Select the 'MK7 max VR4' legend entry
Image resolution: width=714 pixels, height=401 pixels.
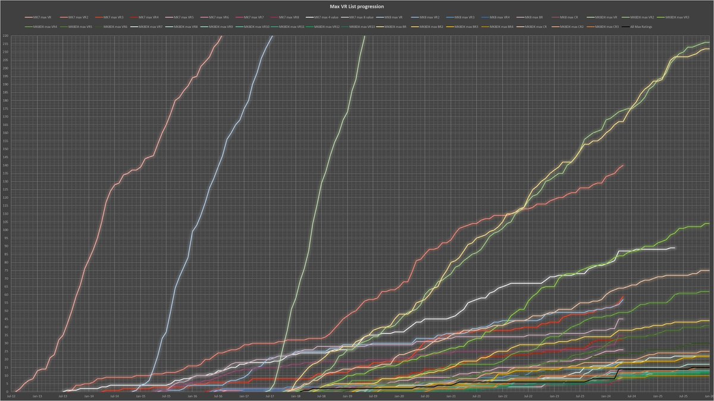coord(145,17)
